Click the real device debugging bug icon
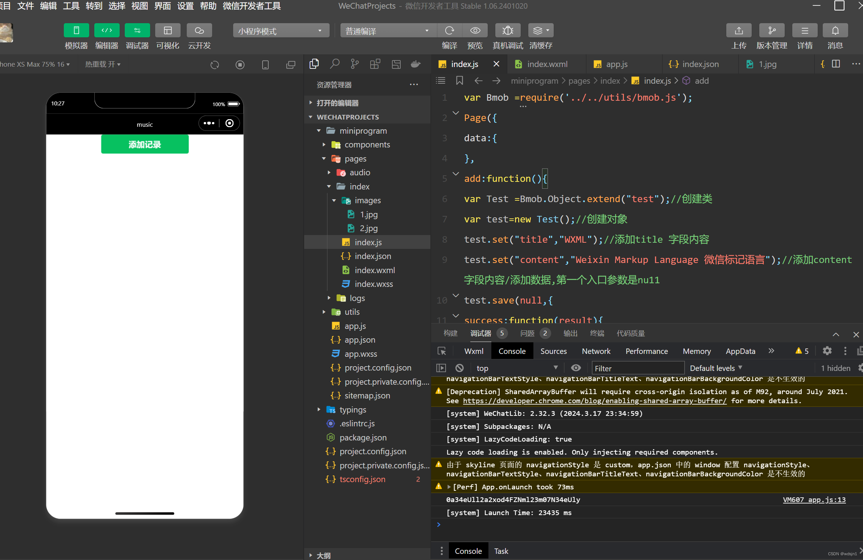The image size is (863, 560). [507, 31]
